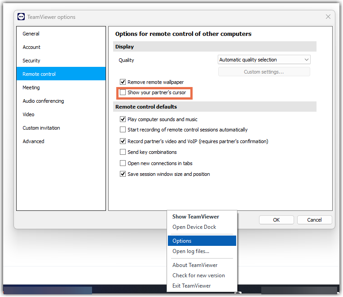Enable automatic recording of remote control sessions

coord(123,130)
